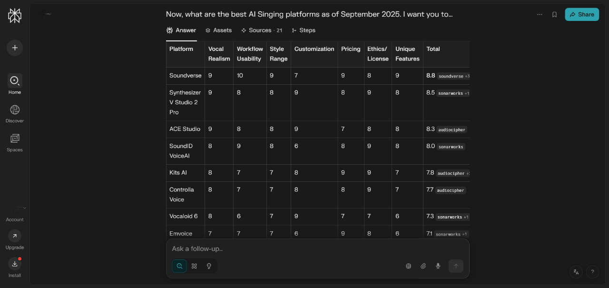Click audiocipher chip in Controlla Voice row
The width and height of the screenshot is (609, 288).
(x=451, y=190)
